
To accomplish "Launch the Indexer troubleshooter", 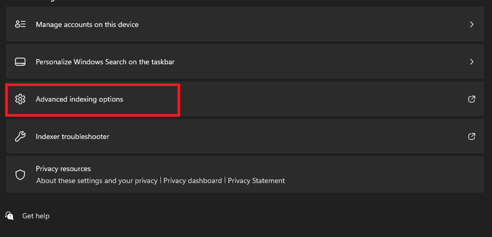I will pos(245,136).
